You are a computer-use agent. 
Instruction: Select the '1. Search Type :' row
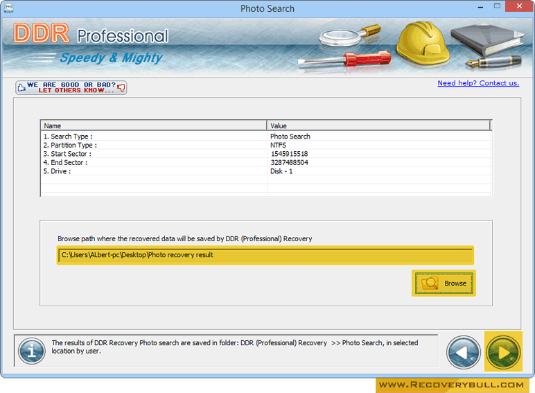[266, 136]
